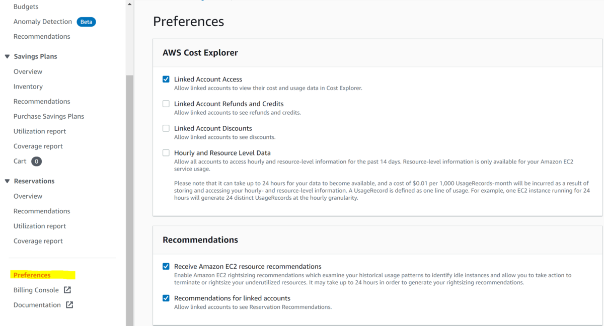Open Coverage report under Reservations

(x=38, y=240)
